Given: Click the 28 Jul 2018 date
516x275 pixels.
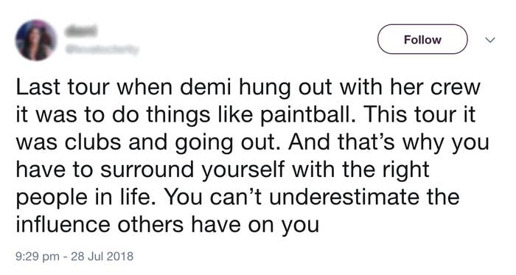Looking at the screenshot, I should 102,256.
